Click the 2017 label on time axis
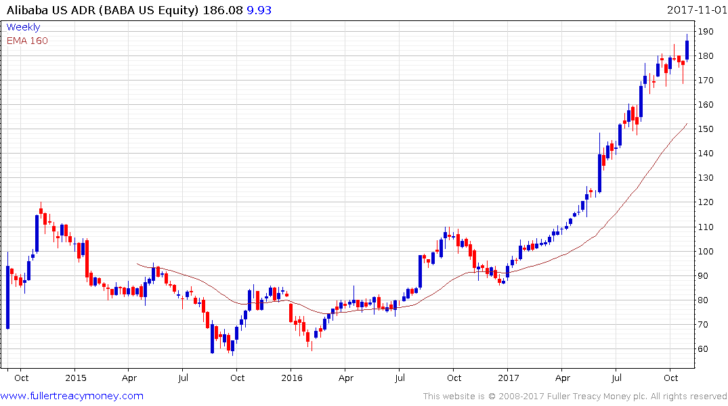Image resolution: width=728 pixels, height=406 pixels. click(509, 378)
